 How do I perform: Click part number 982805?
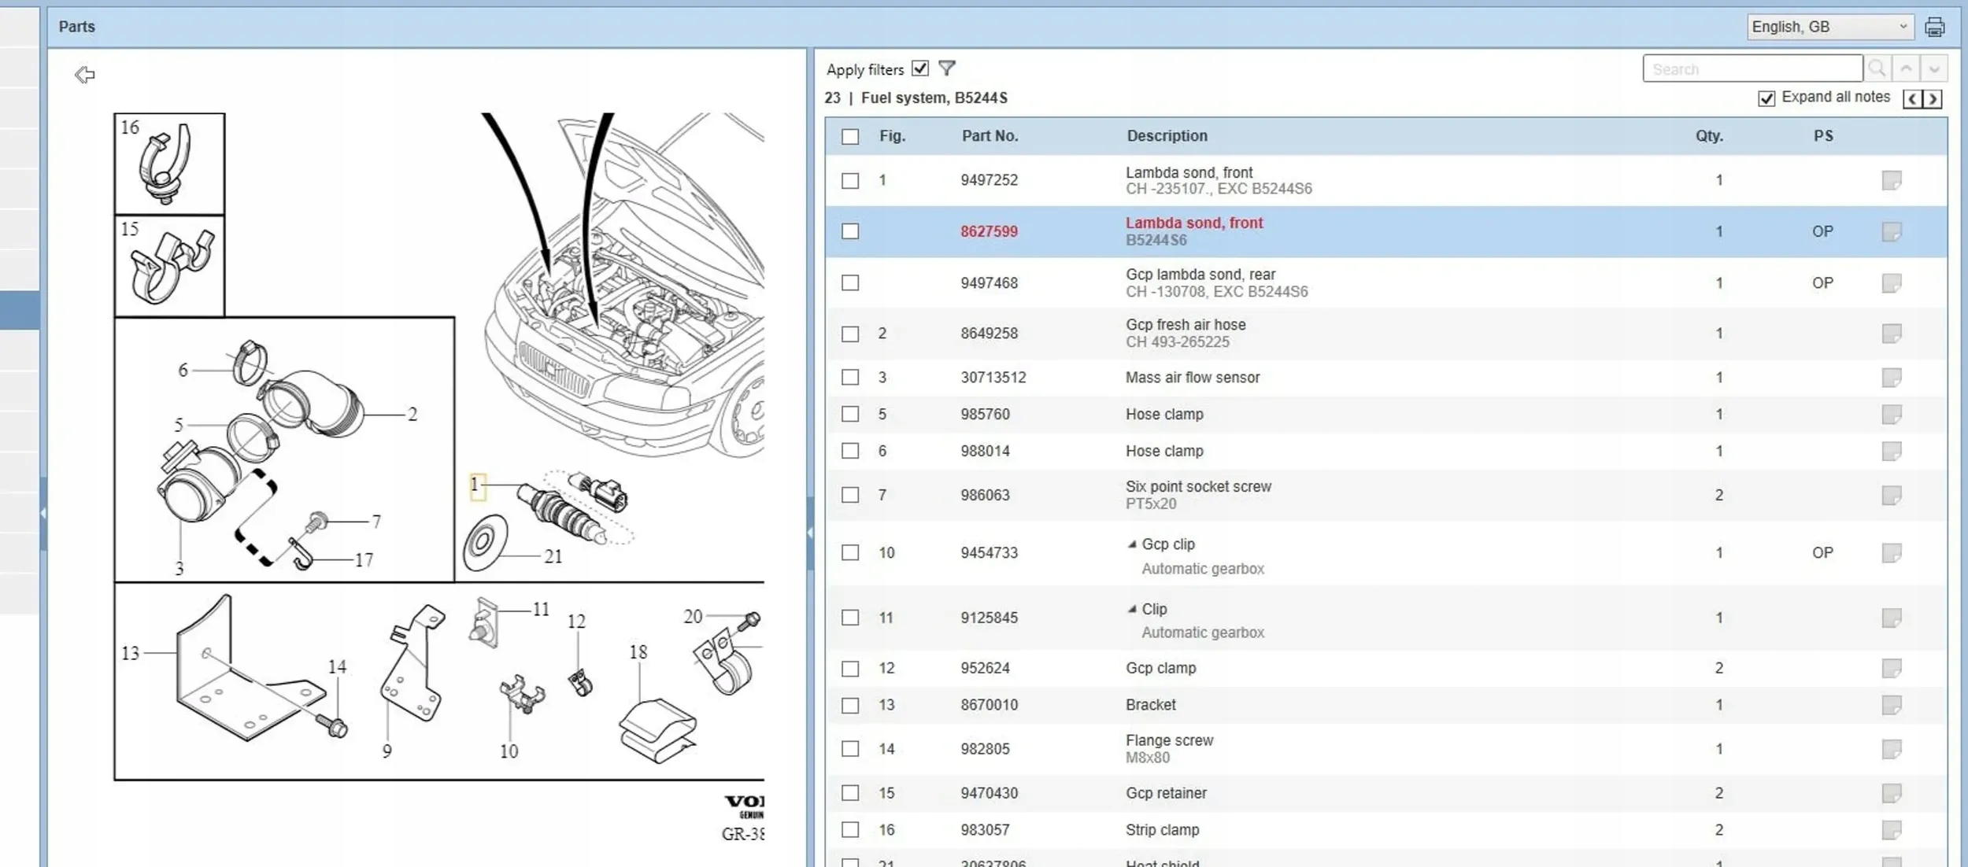point(985,749)
